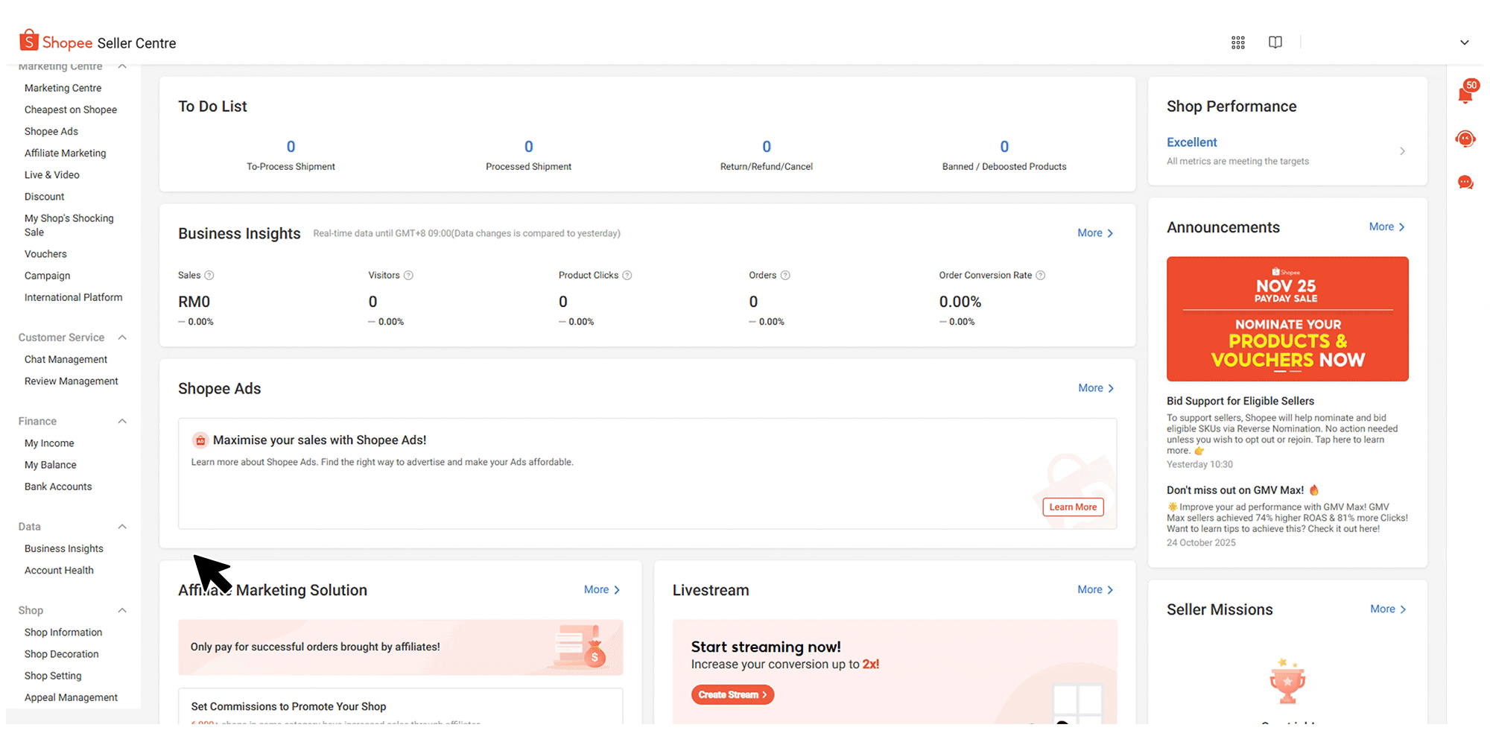1490x745 pixels.
Task: Click More link in Affiliate Marketing Solution
Action: (x=602, y=590)
